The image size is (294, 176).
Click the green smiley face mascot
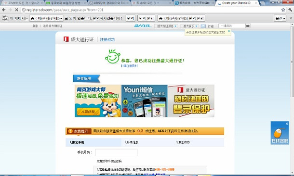tap(112, 57)
